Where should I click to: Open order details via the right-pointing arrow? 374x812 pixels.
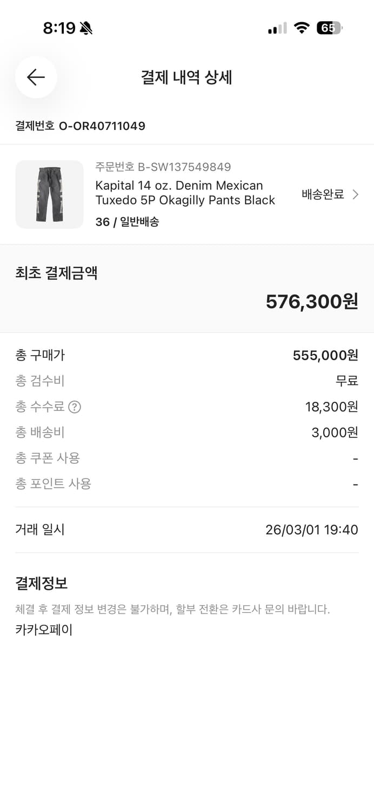356,194
